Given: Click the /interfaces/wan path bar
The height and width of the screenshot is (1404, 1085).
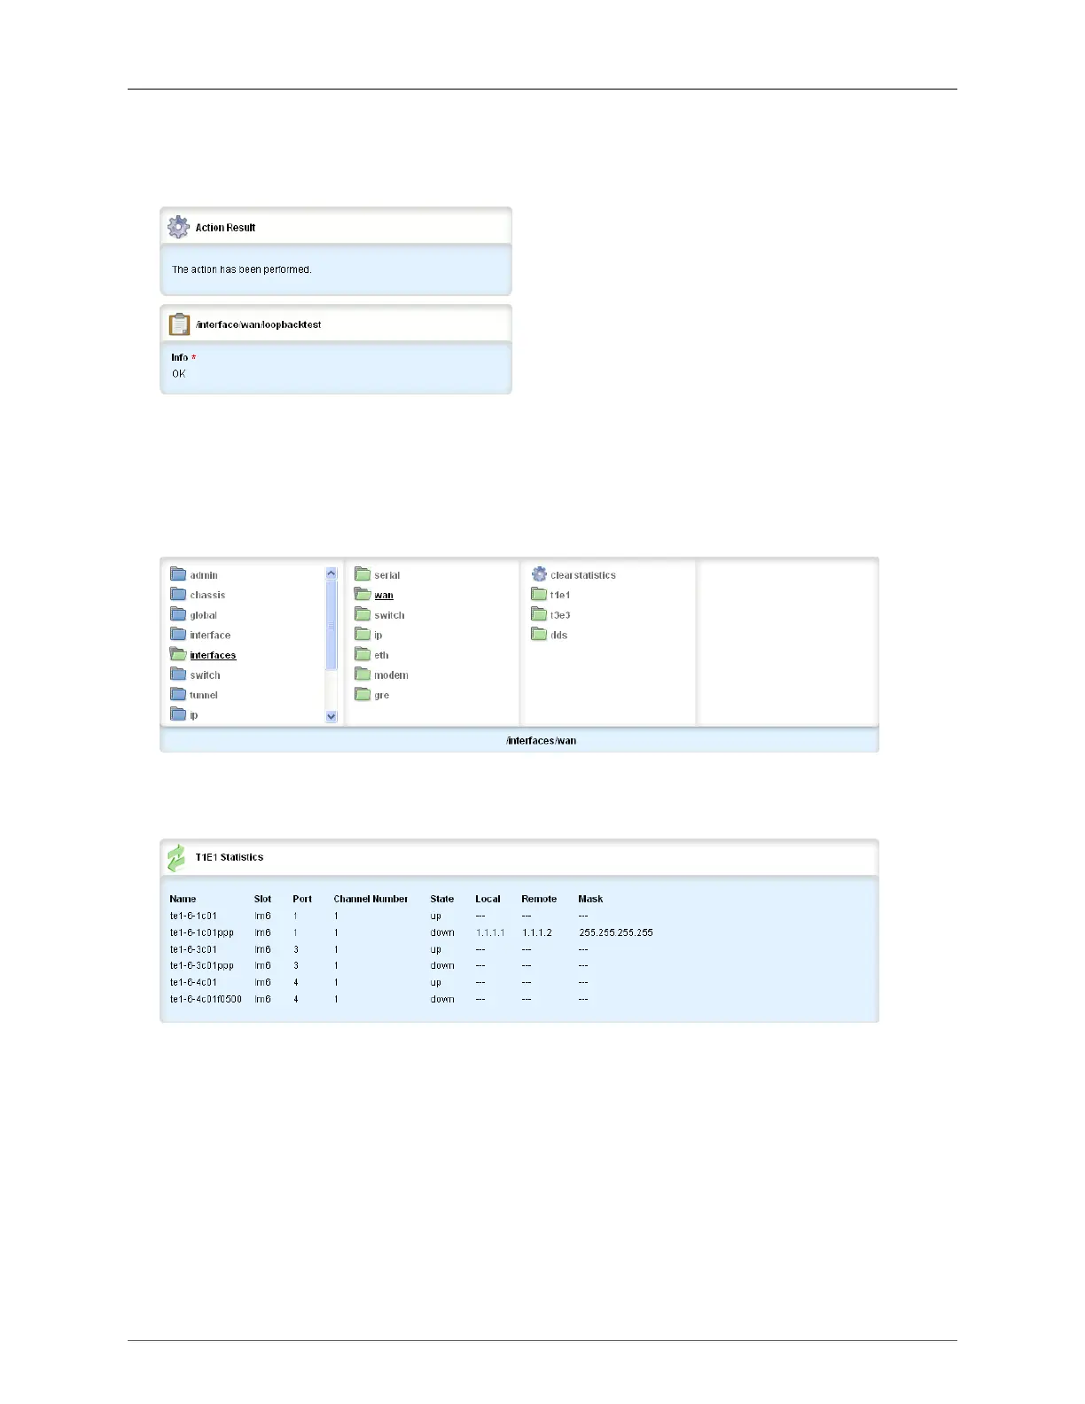Looking at the screenshot, I should [519, 740].
